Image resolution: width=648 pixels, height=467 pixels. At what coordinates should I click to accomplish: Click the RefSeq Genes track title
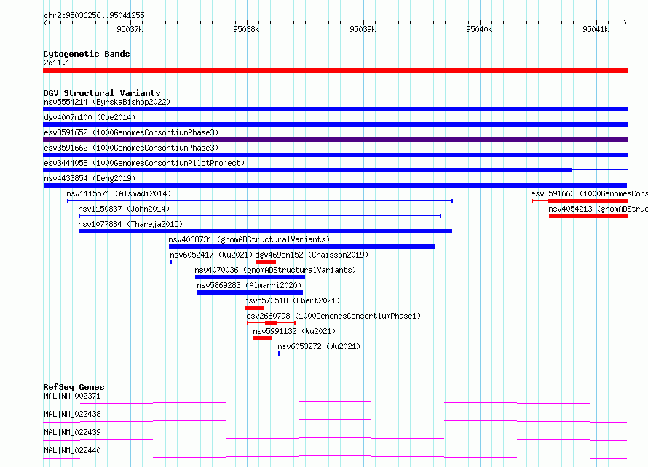point(74,387)
